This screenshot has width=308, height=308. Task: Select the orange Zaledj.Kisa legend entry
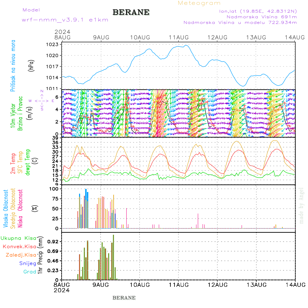21,255
